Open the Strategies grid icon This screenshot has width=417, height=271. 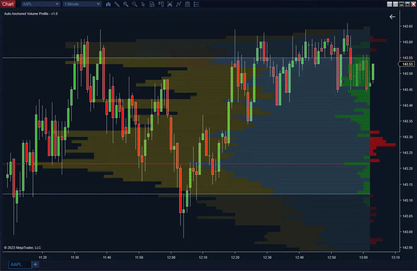tap(187, 4)
